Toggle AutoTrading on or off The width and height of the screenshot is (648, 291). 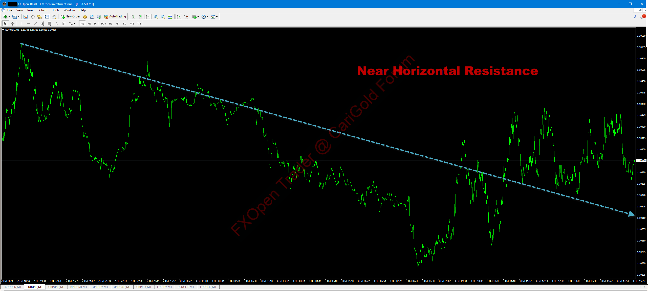(x=115, y=17)
